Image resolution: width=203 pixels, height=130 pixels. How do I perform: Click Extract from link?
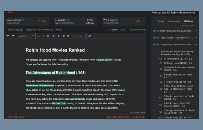tap(138, 30)
